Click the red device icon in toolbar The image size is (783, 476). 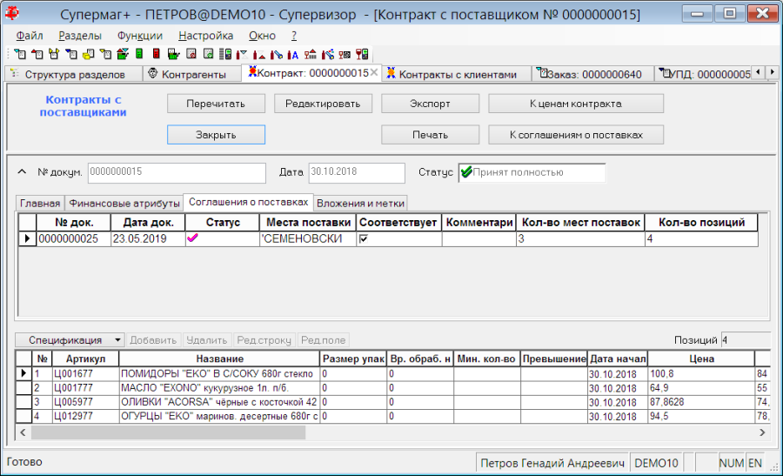coord(157,53)
